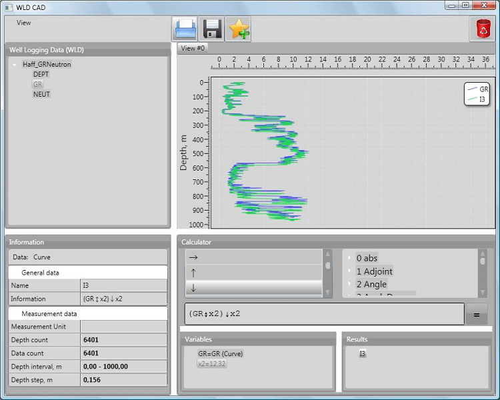Image resolution: width=500 pixels, height=400 pixels.
Task: Click the operator list scrollbar down arrow
Action: 327,293
